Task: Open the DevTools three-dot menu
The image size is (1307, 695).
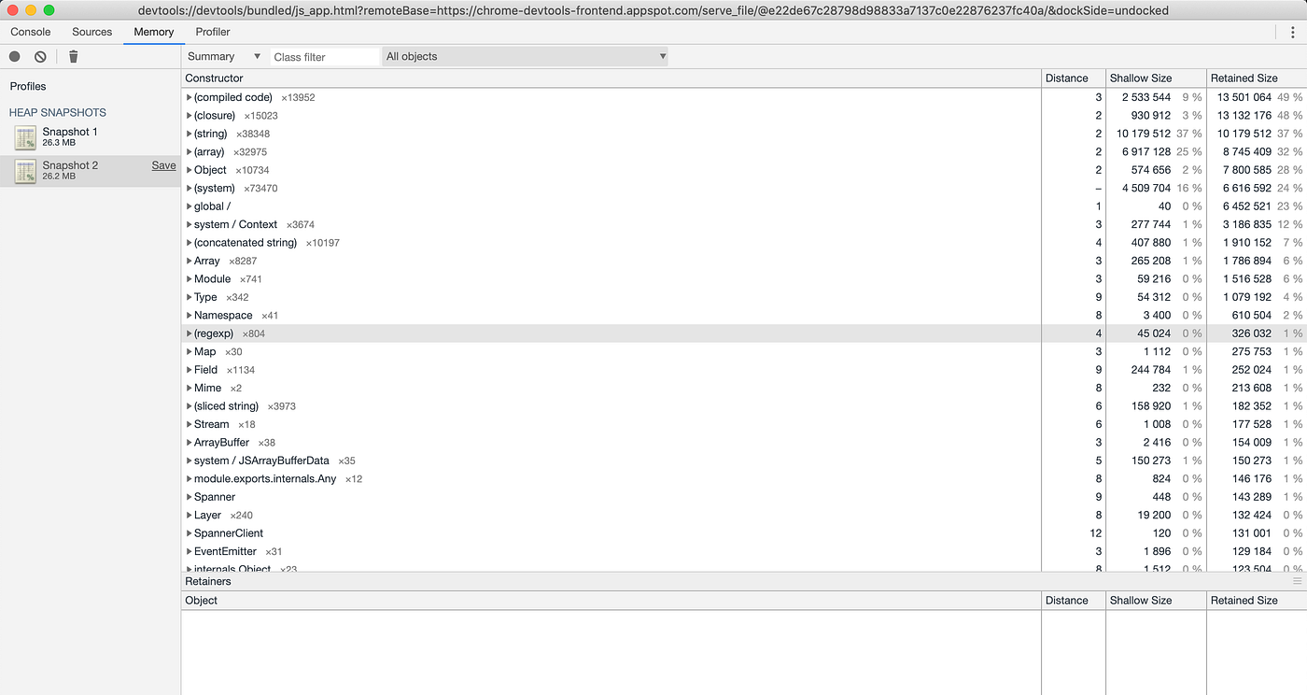Action: pos(1291,31)
